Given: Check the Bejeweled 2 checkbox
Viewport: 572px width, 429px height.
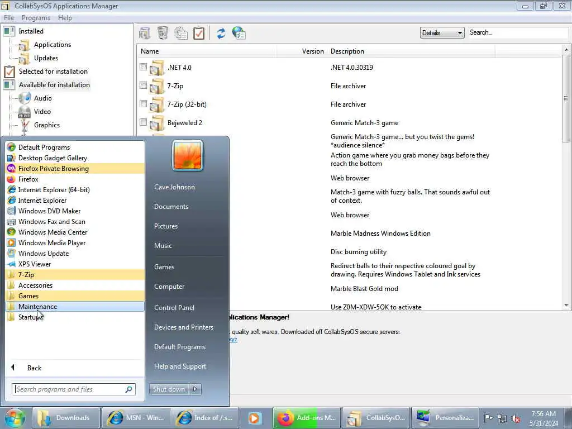Looking at the screenshot, I should [x=144, y=122].
